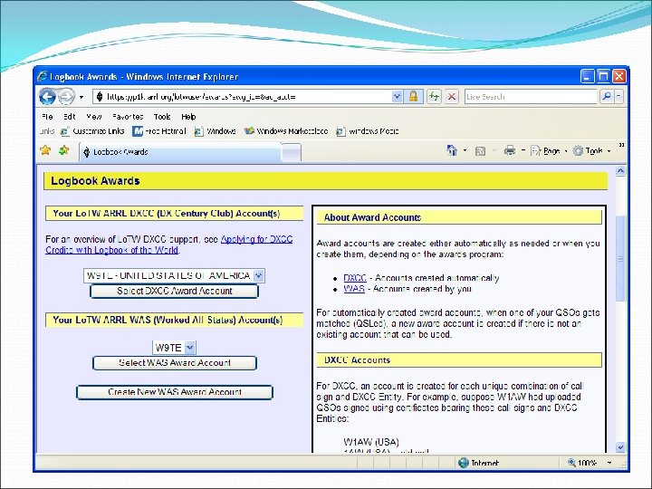This screenshot has height=489, width=652.
Task: Click Select DXCC Award Account button
Action: coord(174,291)
